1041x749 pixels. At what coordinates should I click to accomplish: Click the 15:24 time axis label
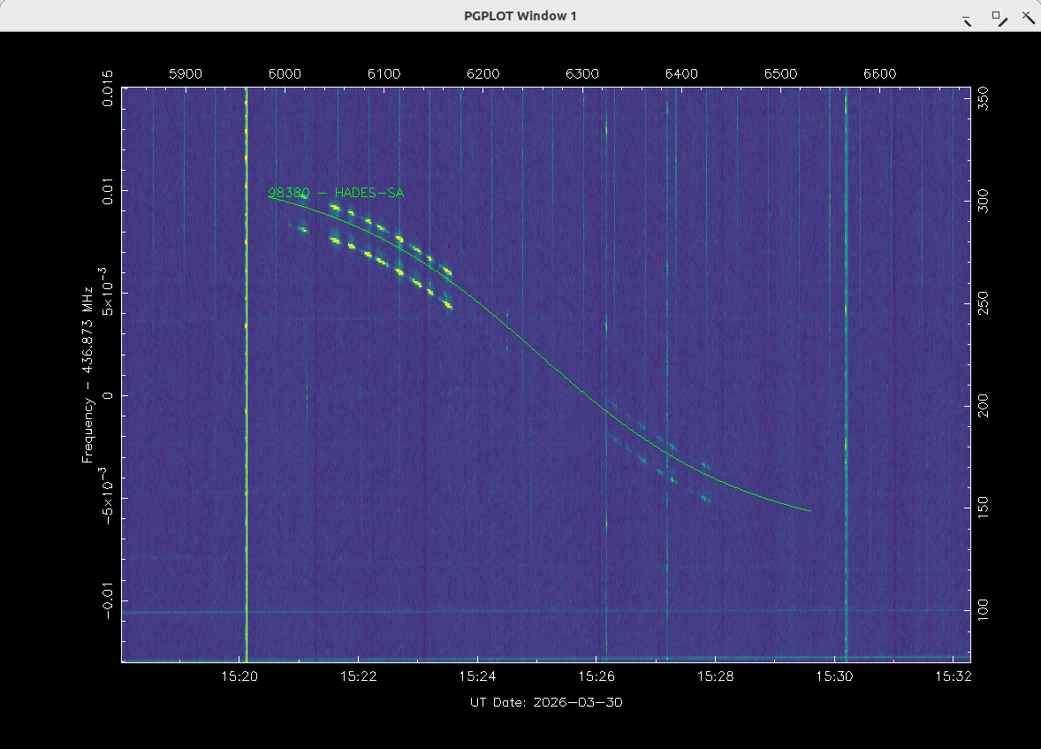click(x=477, y=676)
